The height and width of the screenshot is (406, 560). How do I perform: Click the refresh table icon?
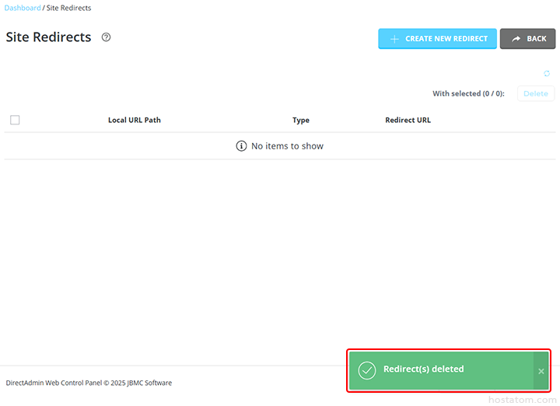[547, 74]
